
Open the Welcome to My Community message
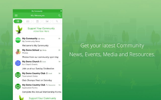[x=35, y=45]
